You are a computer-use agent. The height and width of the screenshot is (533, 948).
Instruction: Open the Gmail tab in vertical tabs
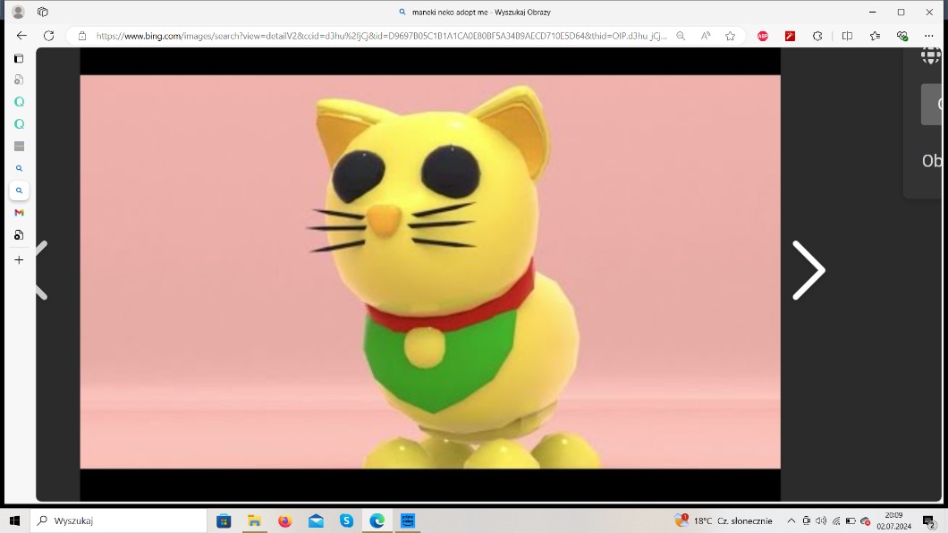(x=19, y=213)
